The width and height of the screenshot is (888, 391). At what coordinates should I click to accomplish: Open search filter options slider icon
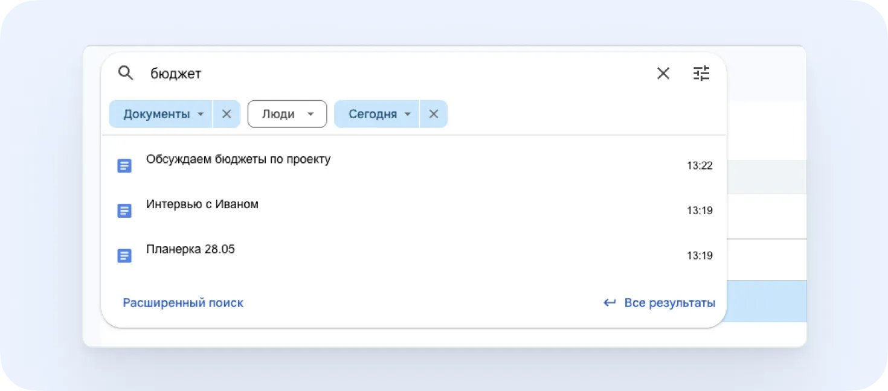(701, 74)
